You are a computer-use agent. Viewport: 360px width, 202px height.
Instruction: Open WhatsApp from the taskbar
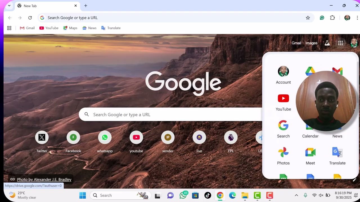click(x=183, y=195)
